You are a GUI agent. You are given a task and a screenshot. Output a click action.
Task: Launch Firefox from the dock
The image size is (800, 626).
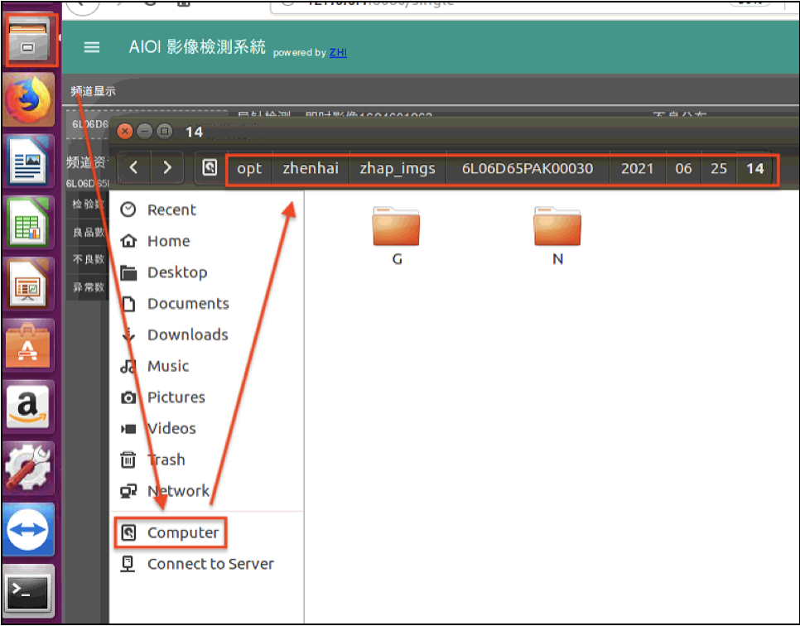(x=29, y=99)
